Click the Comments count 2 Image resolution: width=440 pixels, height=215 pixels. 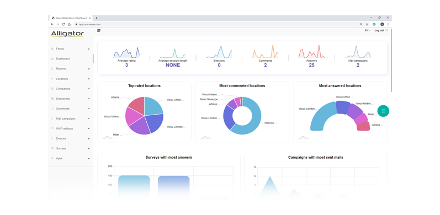(265, 65)
